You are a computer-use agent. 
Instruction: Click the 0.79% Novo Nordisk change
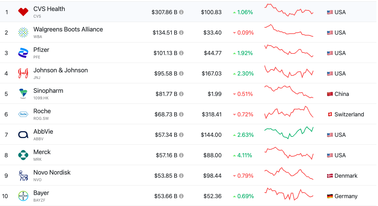point(245,176)
